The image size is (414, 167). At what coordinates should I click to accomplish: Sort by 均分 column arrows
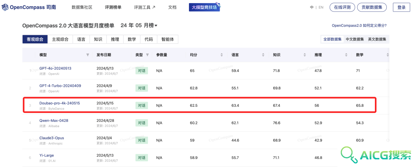[x=222, y=55]
